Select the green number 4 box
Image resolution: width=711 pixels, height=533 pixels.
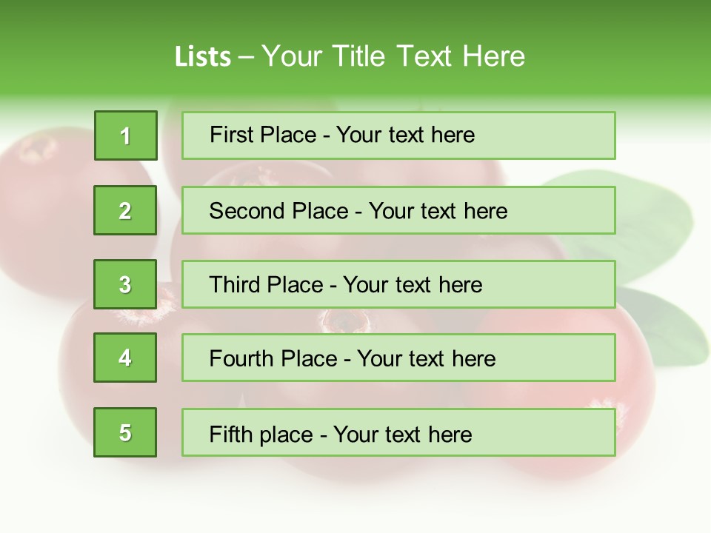125,358
